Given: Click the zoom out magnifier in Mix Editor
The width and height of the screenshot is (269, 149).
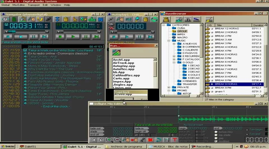Looking at the screenshot, I should pos(117,140).
